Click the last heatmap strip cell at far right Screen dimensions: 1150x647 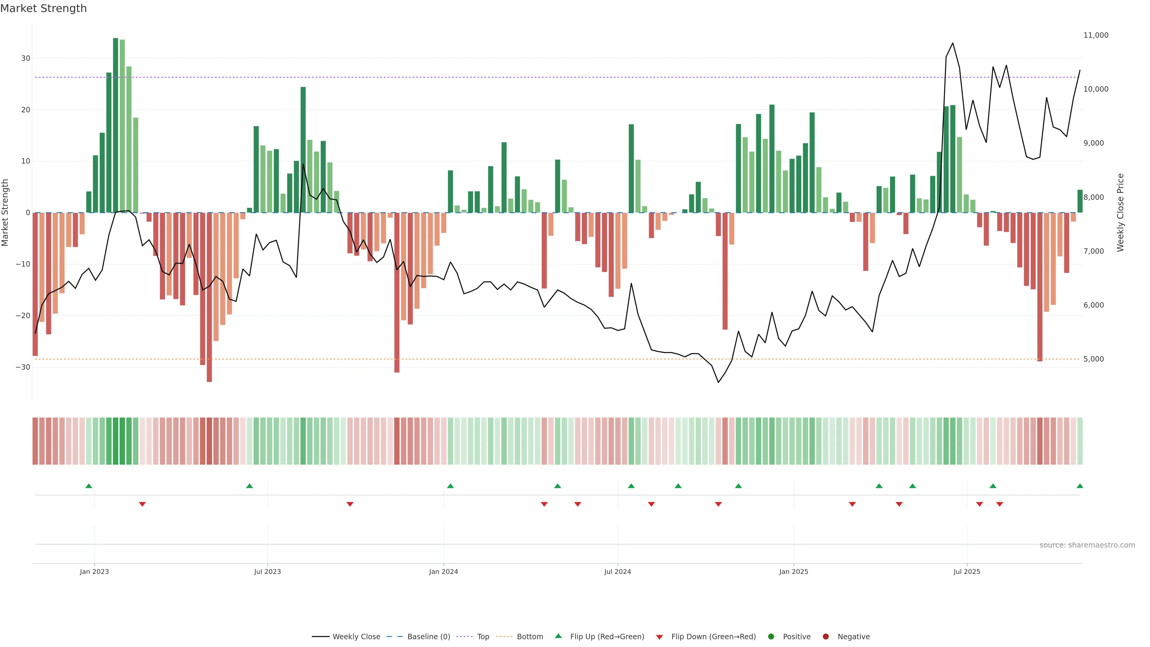click(1080, 441)
